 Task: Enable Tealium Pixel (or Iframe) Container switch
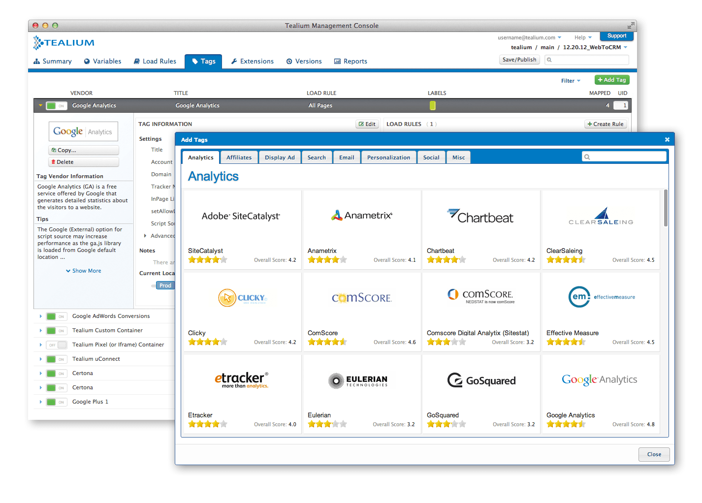56,345
